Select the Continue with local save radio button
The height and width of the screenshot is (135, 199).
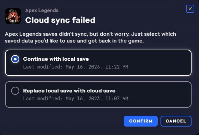15,59
